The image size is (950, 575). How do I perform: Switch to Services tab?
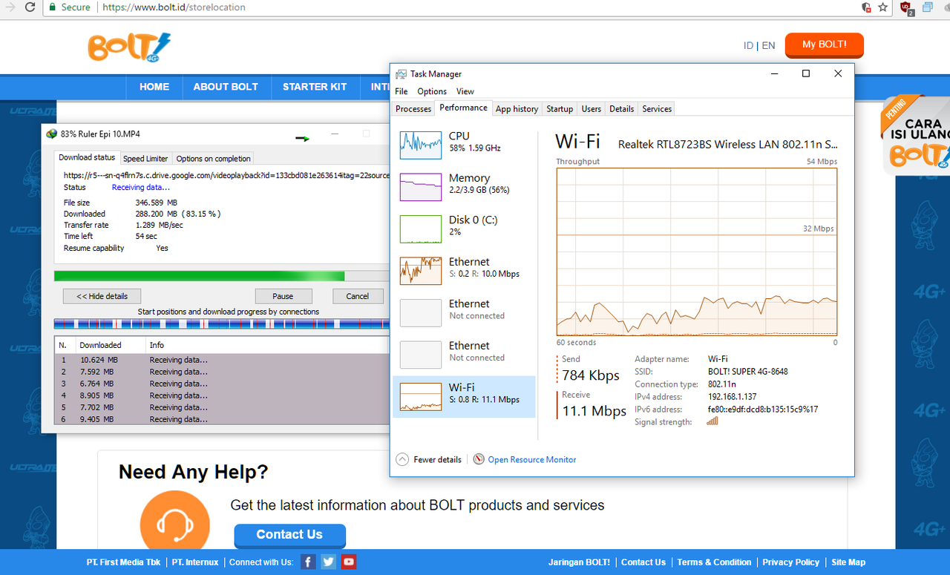pyautogui.click(x=657, y=108)
